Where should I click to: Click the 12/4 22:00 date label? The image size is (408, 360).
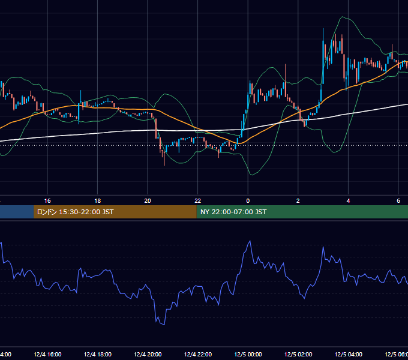point(198,354)
